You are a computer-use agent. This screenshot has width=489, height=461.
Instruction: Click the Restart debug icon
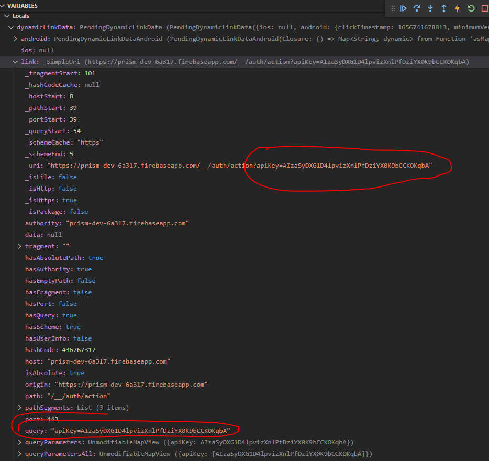click(x=471, y=8)
